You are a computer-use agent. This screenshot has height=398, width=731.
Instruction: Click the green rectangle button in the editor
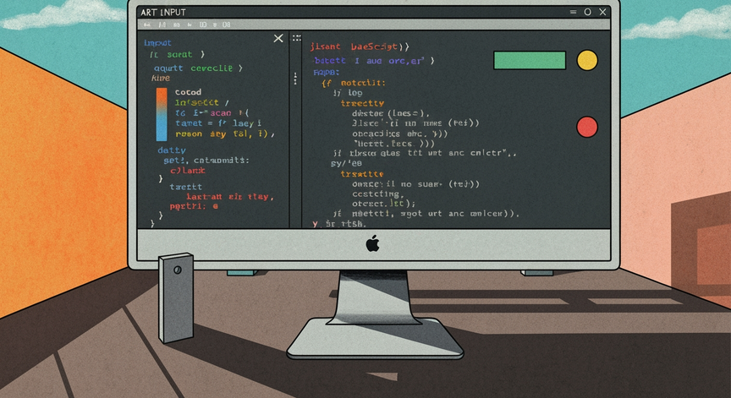tap(530, 61)
